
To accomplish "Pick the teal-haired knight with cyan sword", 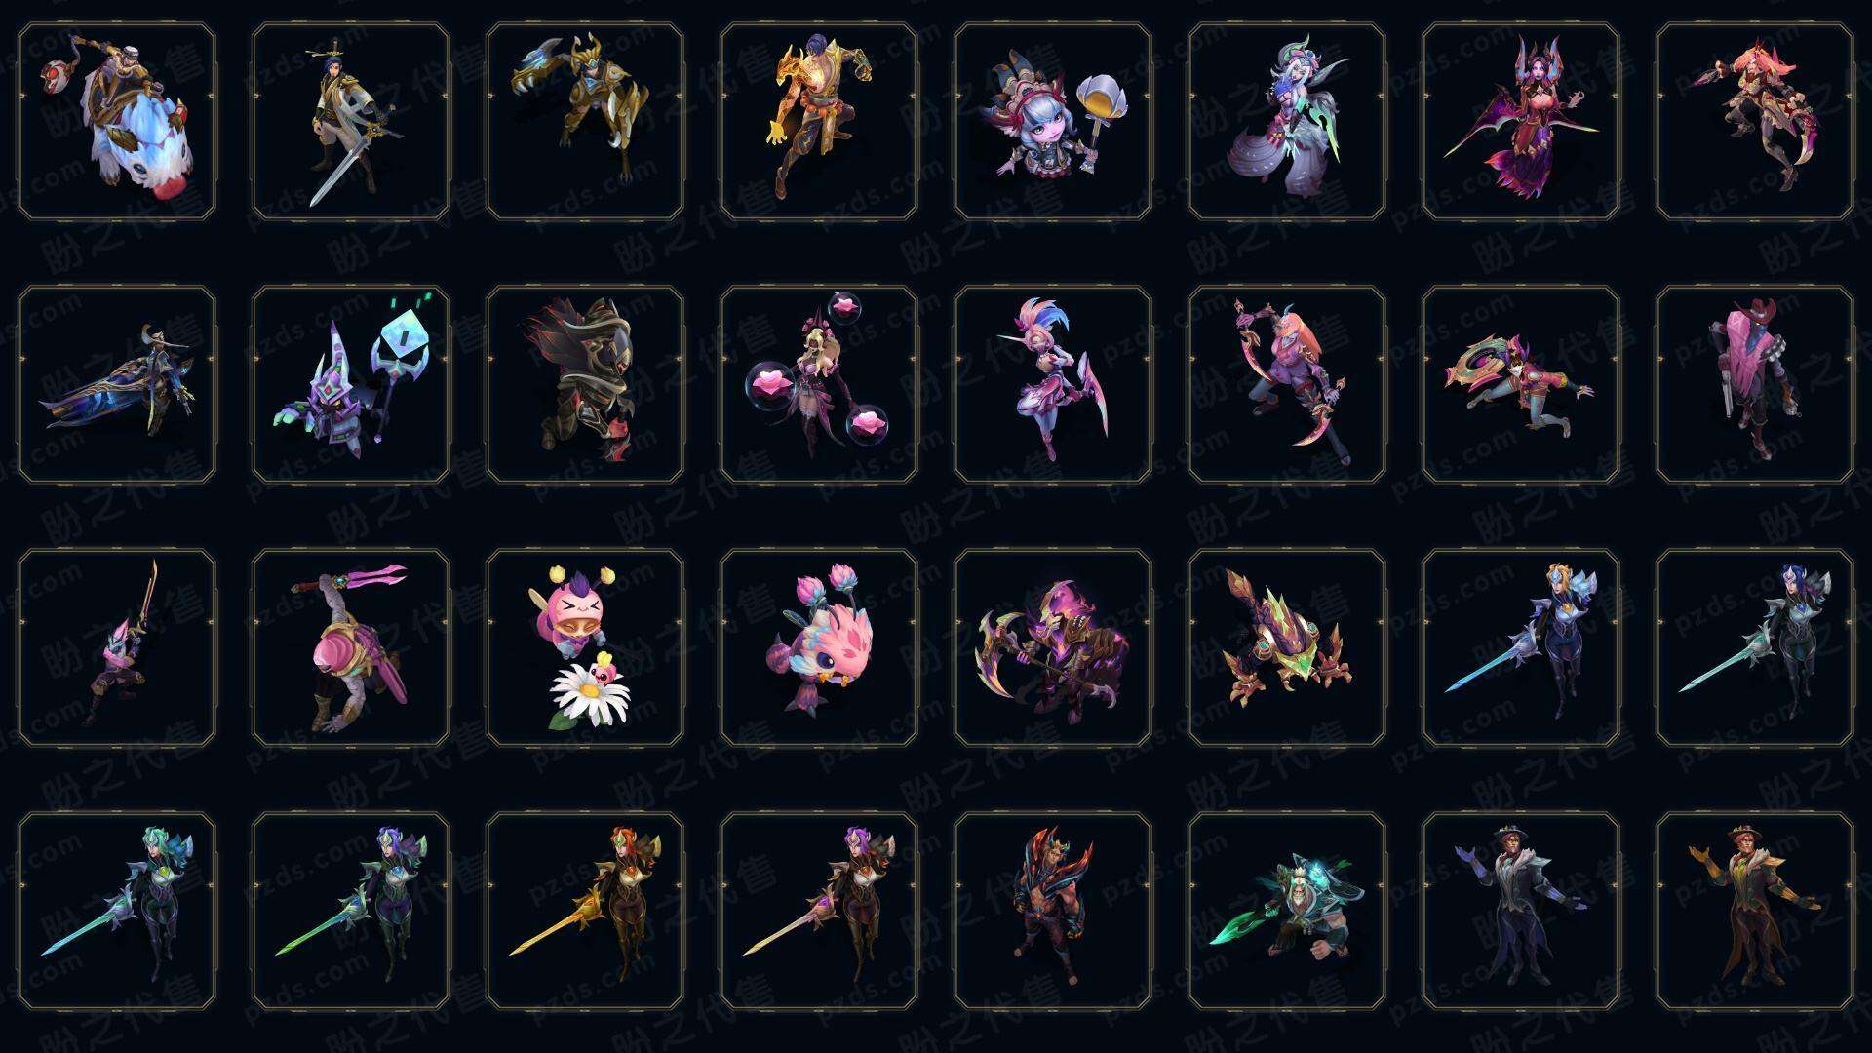I will [117, 911].
